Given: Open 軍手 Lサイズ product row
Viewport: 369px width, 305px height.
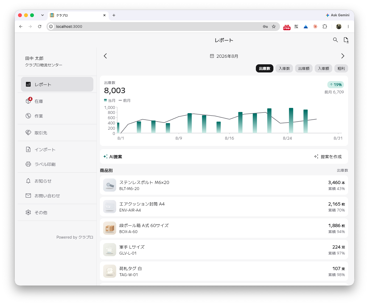Looking at the screenshot, I should pos(224,250).
